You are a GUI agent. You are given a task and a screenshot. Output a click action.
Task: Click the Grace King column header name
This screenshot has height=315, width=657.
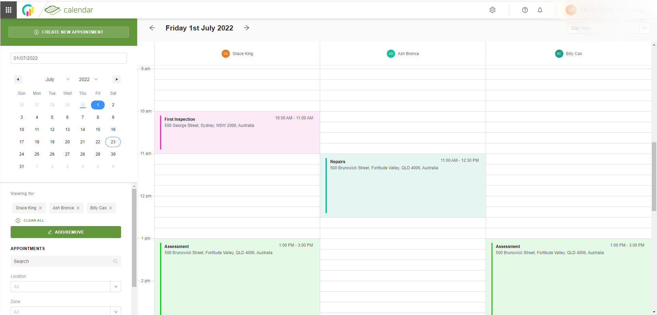pyautogui.click(x=243, y=54)
